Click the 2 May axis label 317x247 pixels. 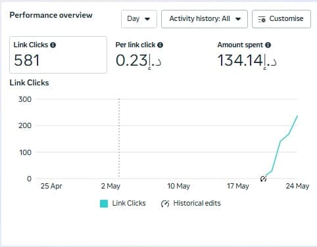click(110, 186)
